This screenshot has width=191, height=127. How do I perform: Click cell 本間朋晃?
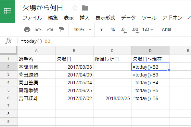click(36, 67)
